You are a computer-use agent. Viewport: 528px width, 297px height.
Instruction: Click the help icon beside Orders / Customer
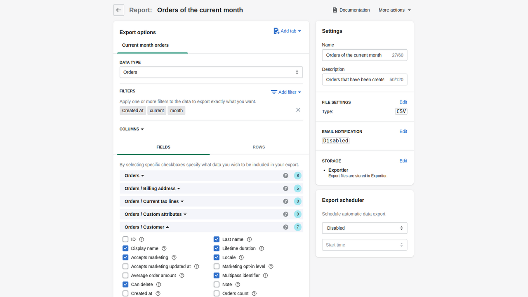285,227
